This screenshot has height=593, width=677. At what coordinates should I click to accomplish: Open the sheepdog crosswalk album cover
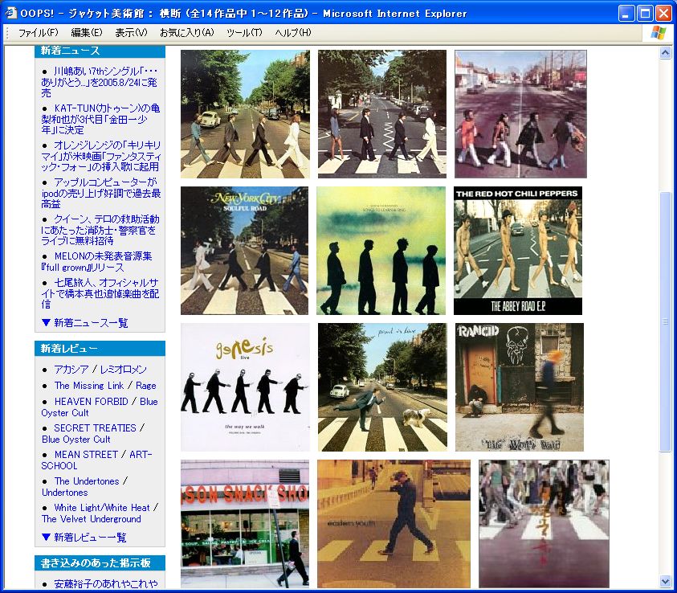point(382,387)
